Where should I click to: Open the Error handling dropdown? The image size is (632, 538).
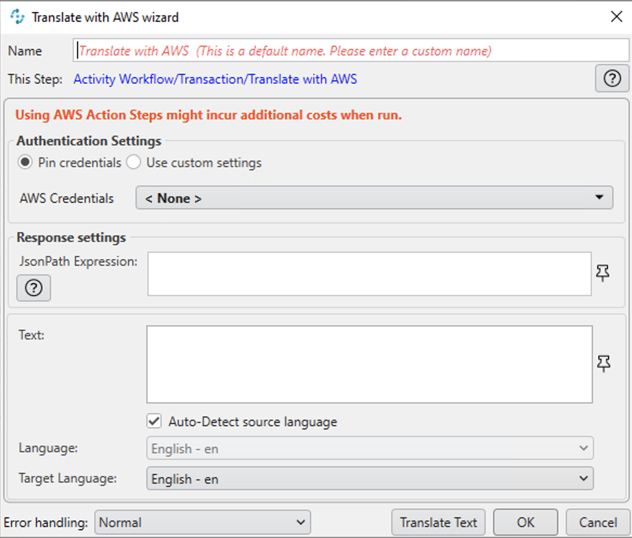tap(202, 522)
